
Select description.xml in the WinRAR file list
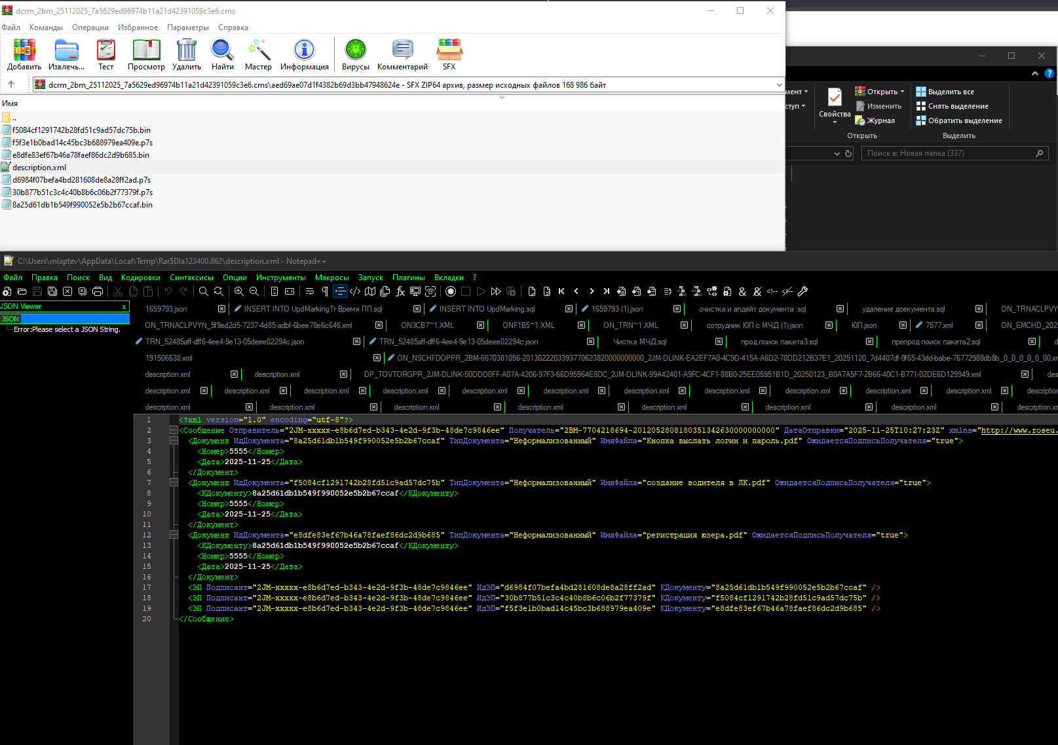click(39, 168)
